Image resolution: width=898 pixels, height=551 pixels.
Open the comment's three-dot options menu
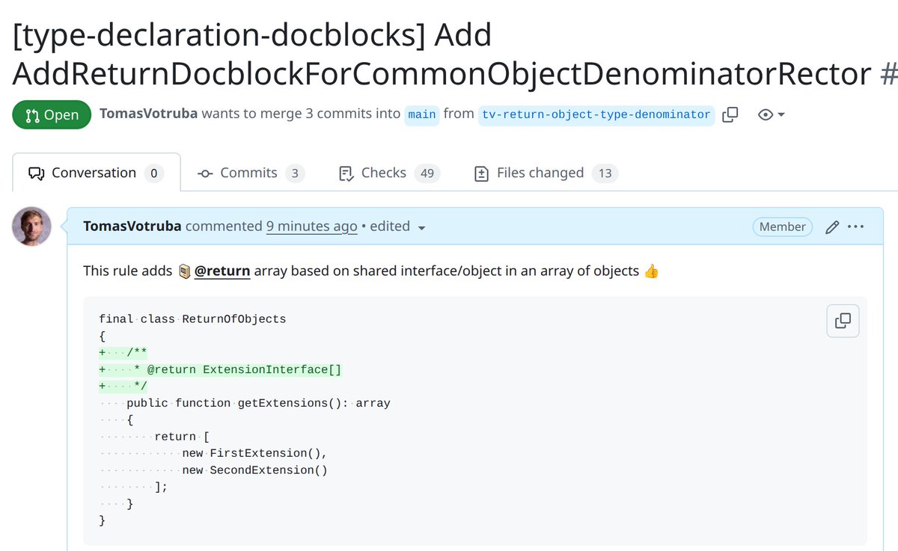pos(856,227)
